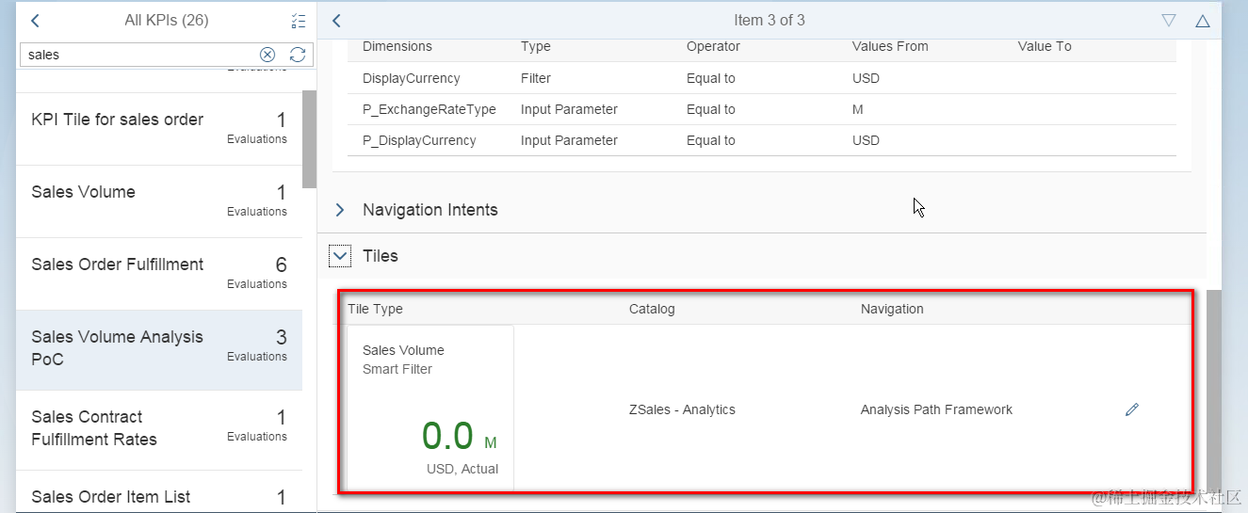Click the KPI list vertical scrollbar
This screenshot has width=1248, height=513.
[309, 141]
